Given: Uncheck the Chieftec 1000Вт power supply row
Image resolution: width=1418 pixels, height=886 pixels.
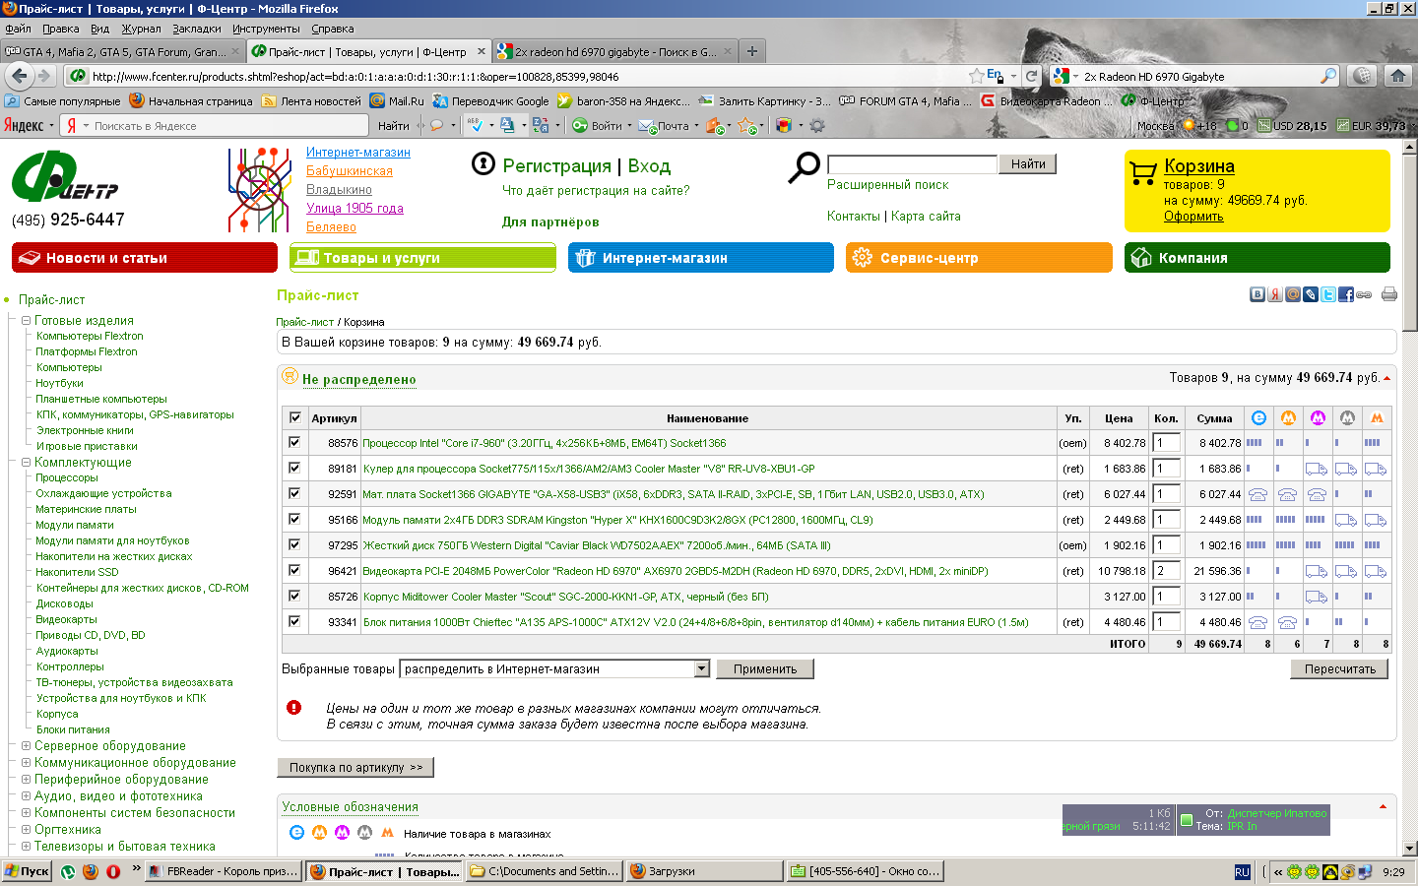Looking at the screenshot, I should pos(294,621).
